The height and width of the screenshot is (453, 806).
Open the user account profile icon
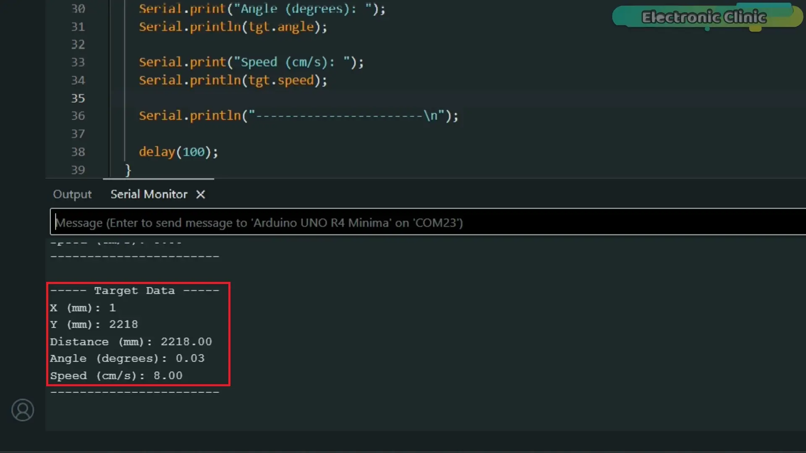click(x=23, y=410)
